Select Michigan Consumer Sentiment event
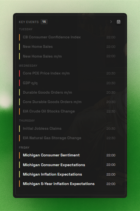 [67, 155]
